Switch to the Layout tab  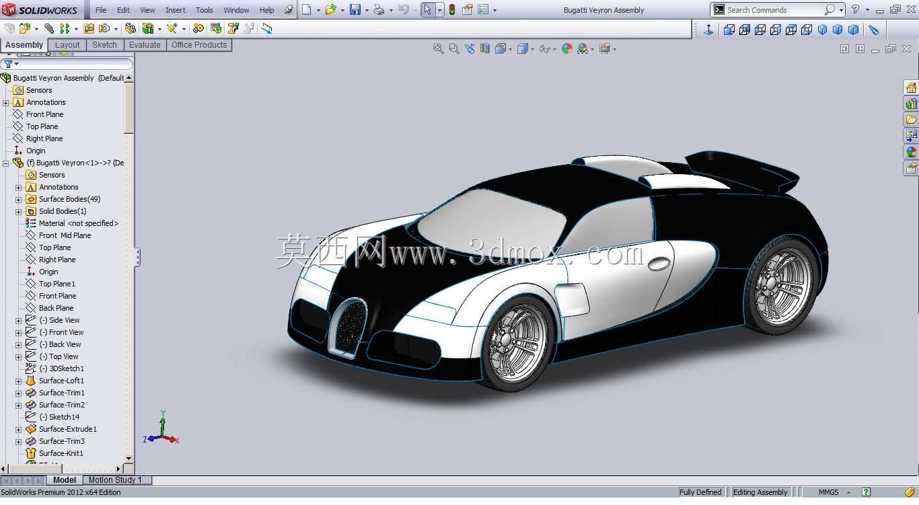coord(67,45)
